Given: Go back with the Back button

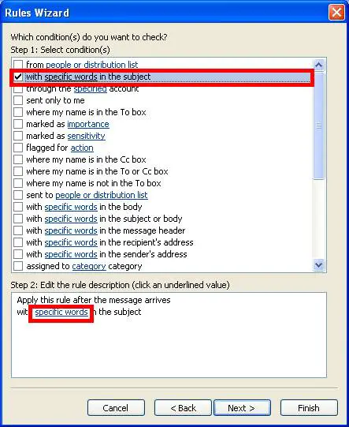Looking at the screenshot, I should pos(183,408).
